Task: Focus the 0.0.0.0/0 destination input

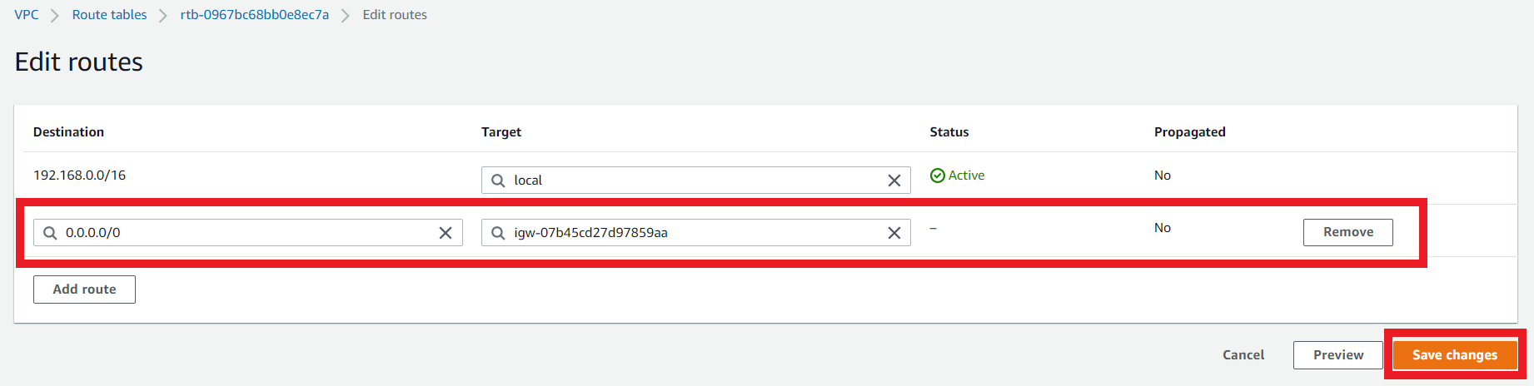Action: [248, 233]
